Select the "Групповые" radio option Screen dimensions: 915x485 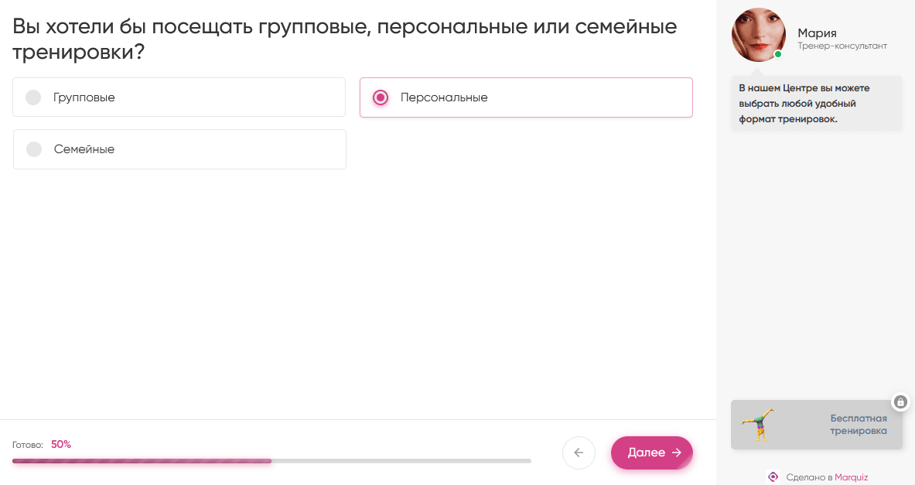coord(33,97)
